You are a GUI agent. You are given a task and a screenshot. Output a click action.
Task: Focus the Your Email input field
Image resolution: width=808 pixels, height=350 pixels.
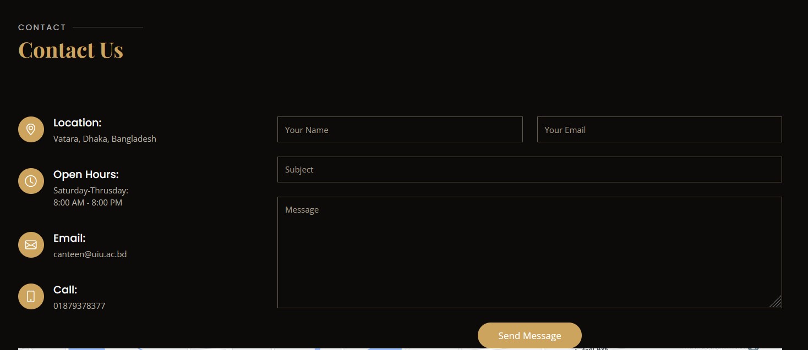click(x=659, y=130)
